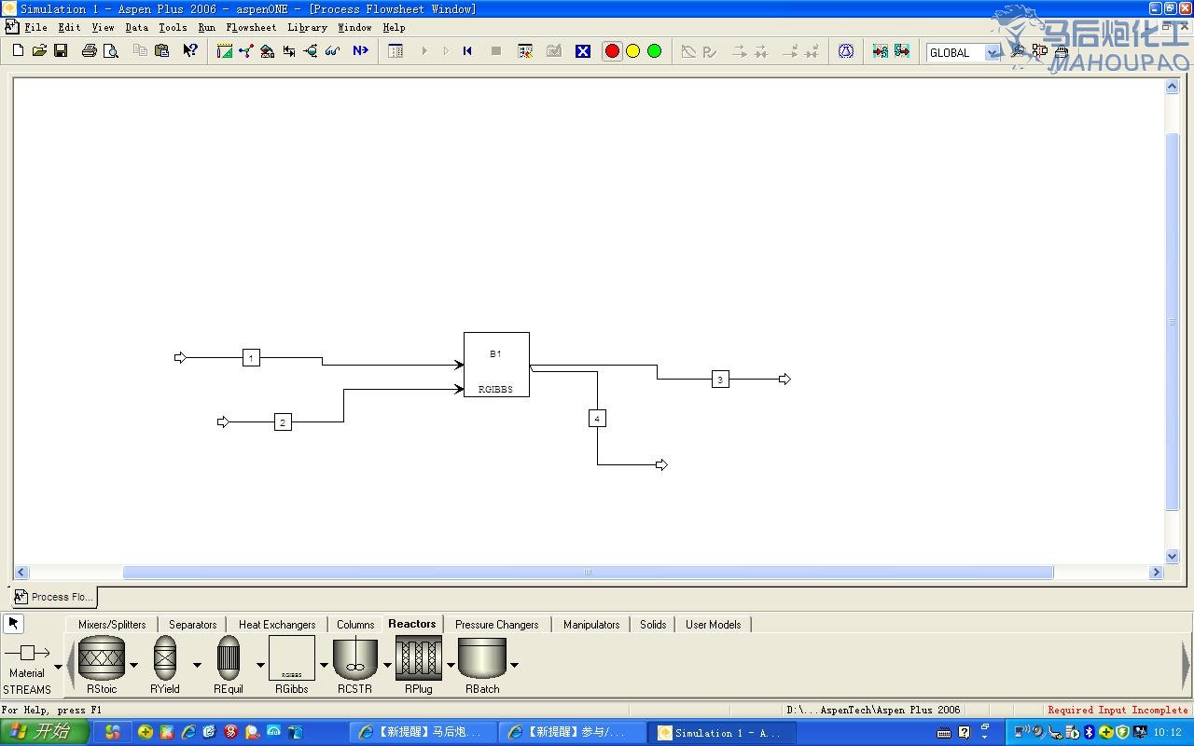Expand the RStoic icon dropdown arrow
1194x746 pixels.
click(x=133, y=665)
